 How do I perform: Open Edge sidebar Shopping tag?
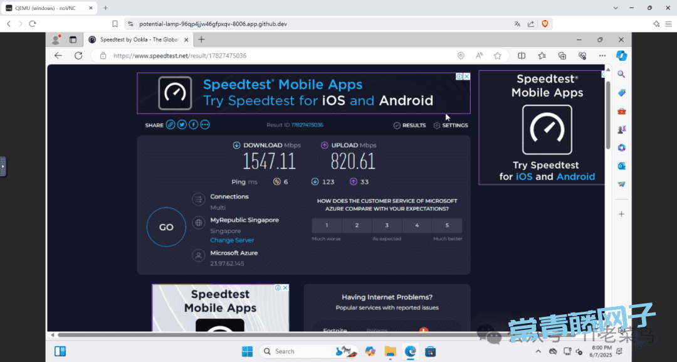[621, 93]
